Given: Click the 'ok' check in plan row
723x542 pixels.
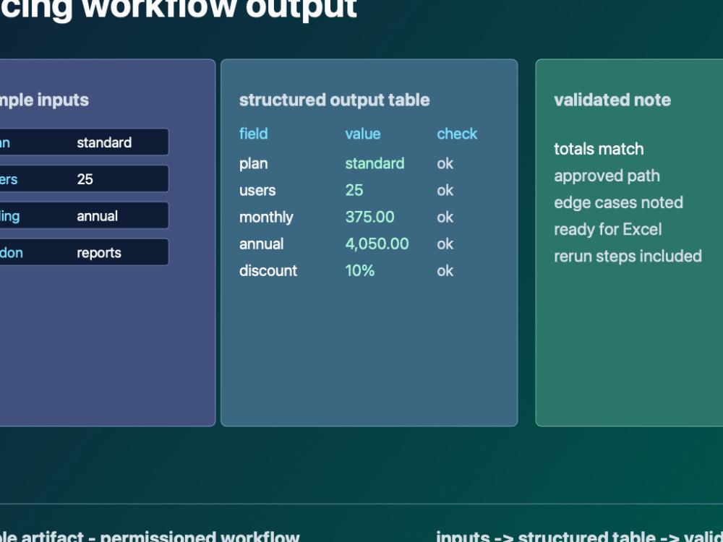Looking at the screenshot, I should [445, 163].
